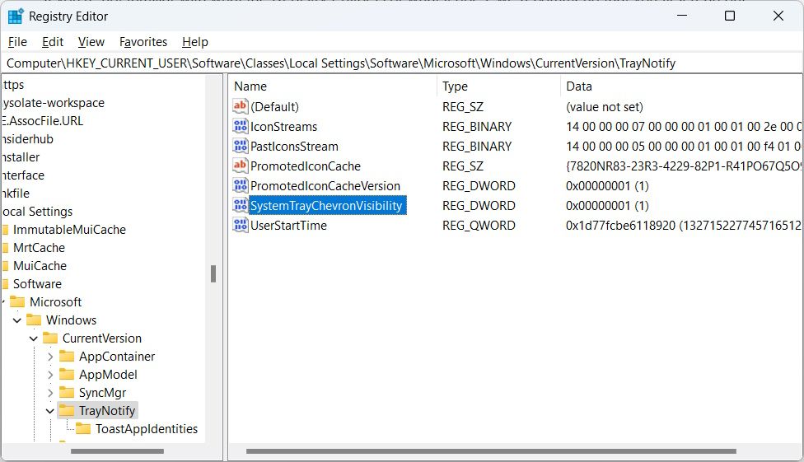Click the SystemTrayChevronVisibility DWORD icon

[240, 205]
